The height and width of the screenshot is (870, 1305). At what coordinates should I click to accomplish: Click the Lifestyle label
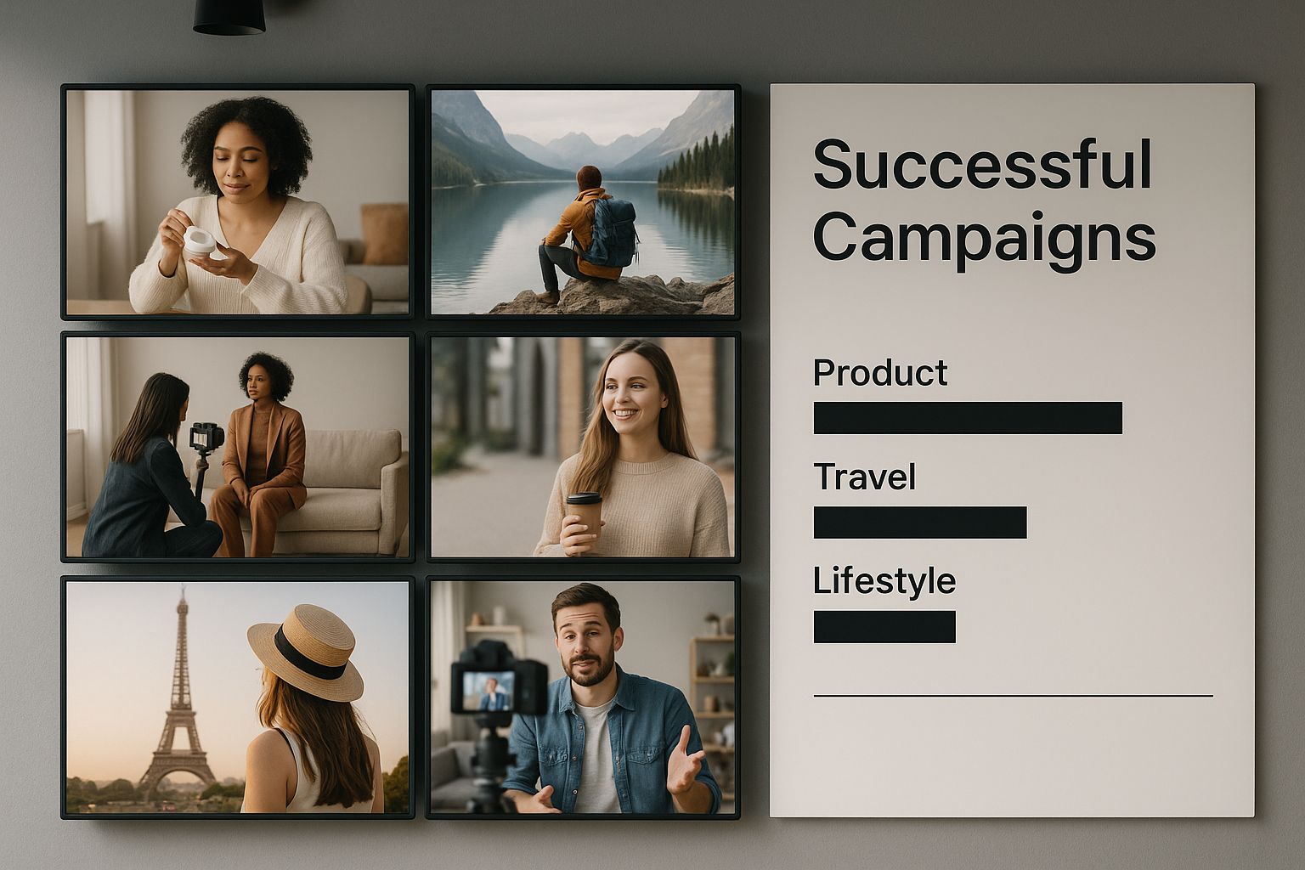coord(884,581)
